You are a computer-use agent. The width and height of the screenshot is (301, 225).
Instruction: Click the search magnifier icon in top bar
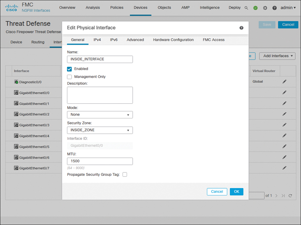pos(246,8)
